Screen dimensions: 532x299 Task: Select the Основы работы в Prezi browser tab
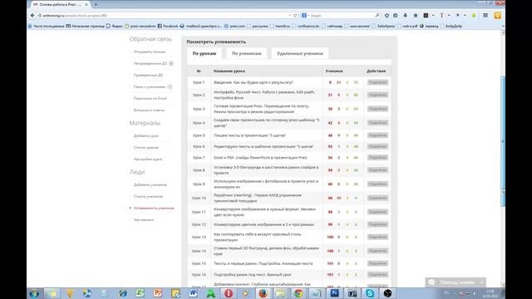[57, 5]
